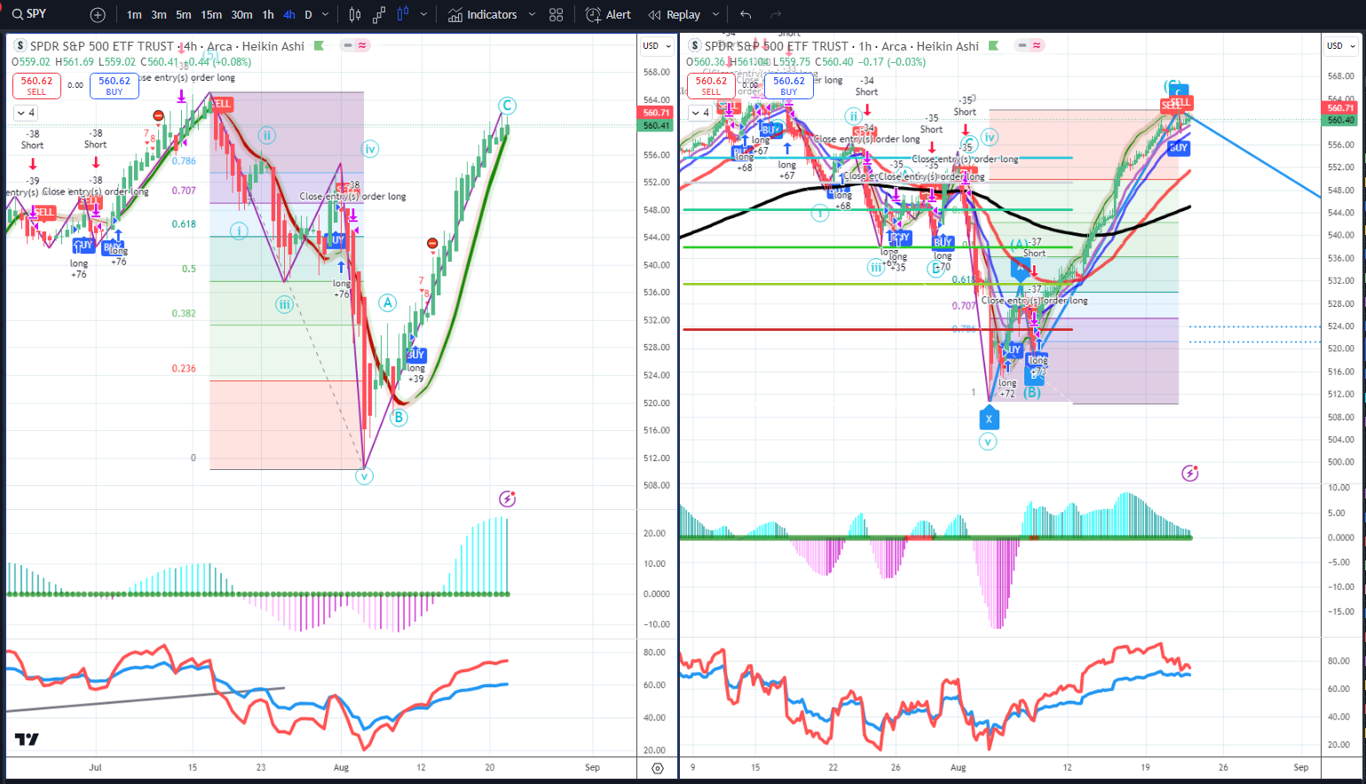Click the circled iv wave label in left chart
The image size is (1366, 784).
370,149
